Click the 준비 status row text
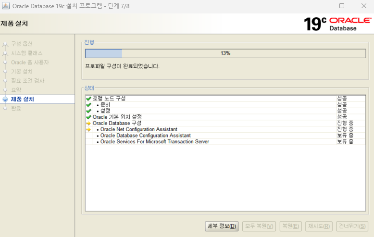The height and width of the screenshot is (237, 374). [105, 105]
